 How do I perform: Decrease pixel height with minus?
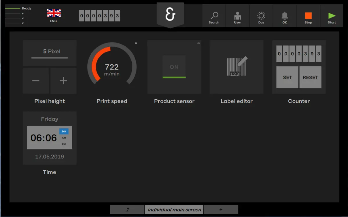(x=36, y=81)
